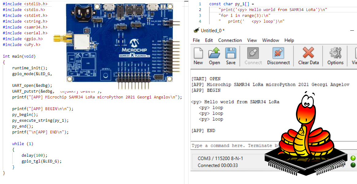
Task: Click line number 2 in the py_1 editor
Action: point(200,10)
